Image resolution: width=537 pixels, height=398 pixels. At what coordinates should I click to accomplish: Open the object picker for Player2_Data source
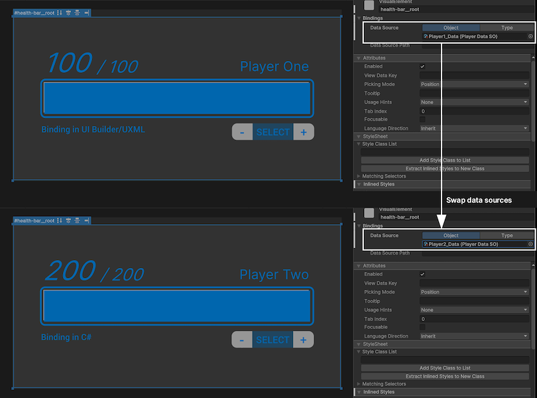click(530, 244)
